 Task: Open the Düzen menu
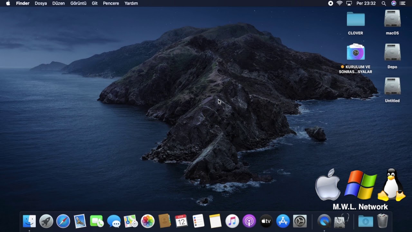coord(59,3)
